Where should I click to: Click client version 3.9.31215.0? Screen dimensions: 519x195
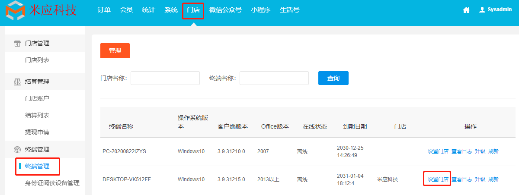click(x=231, y=179)
